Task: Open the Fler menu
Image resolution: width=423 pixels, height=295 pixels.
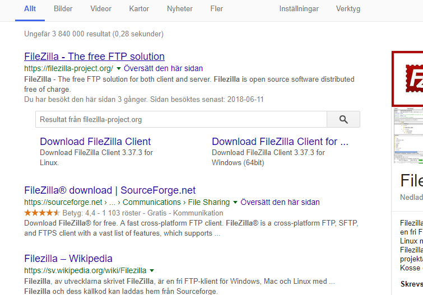Action: tap(217, 8)
